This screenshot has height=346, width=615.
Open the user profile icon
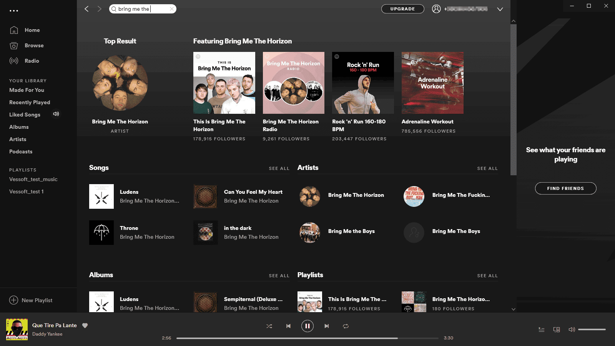436,9
